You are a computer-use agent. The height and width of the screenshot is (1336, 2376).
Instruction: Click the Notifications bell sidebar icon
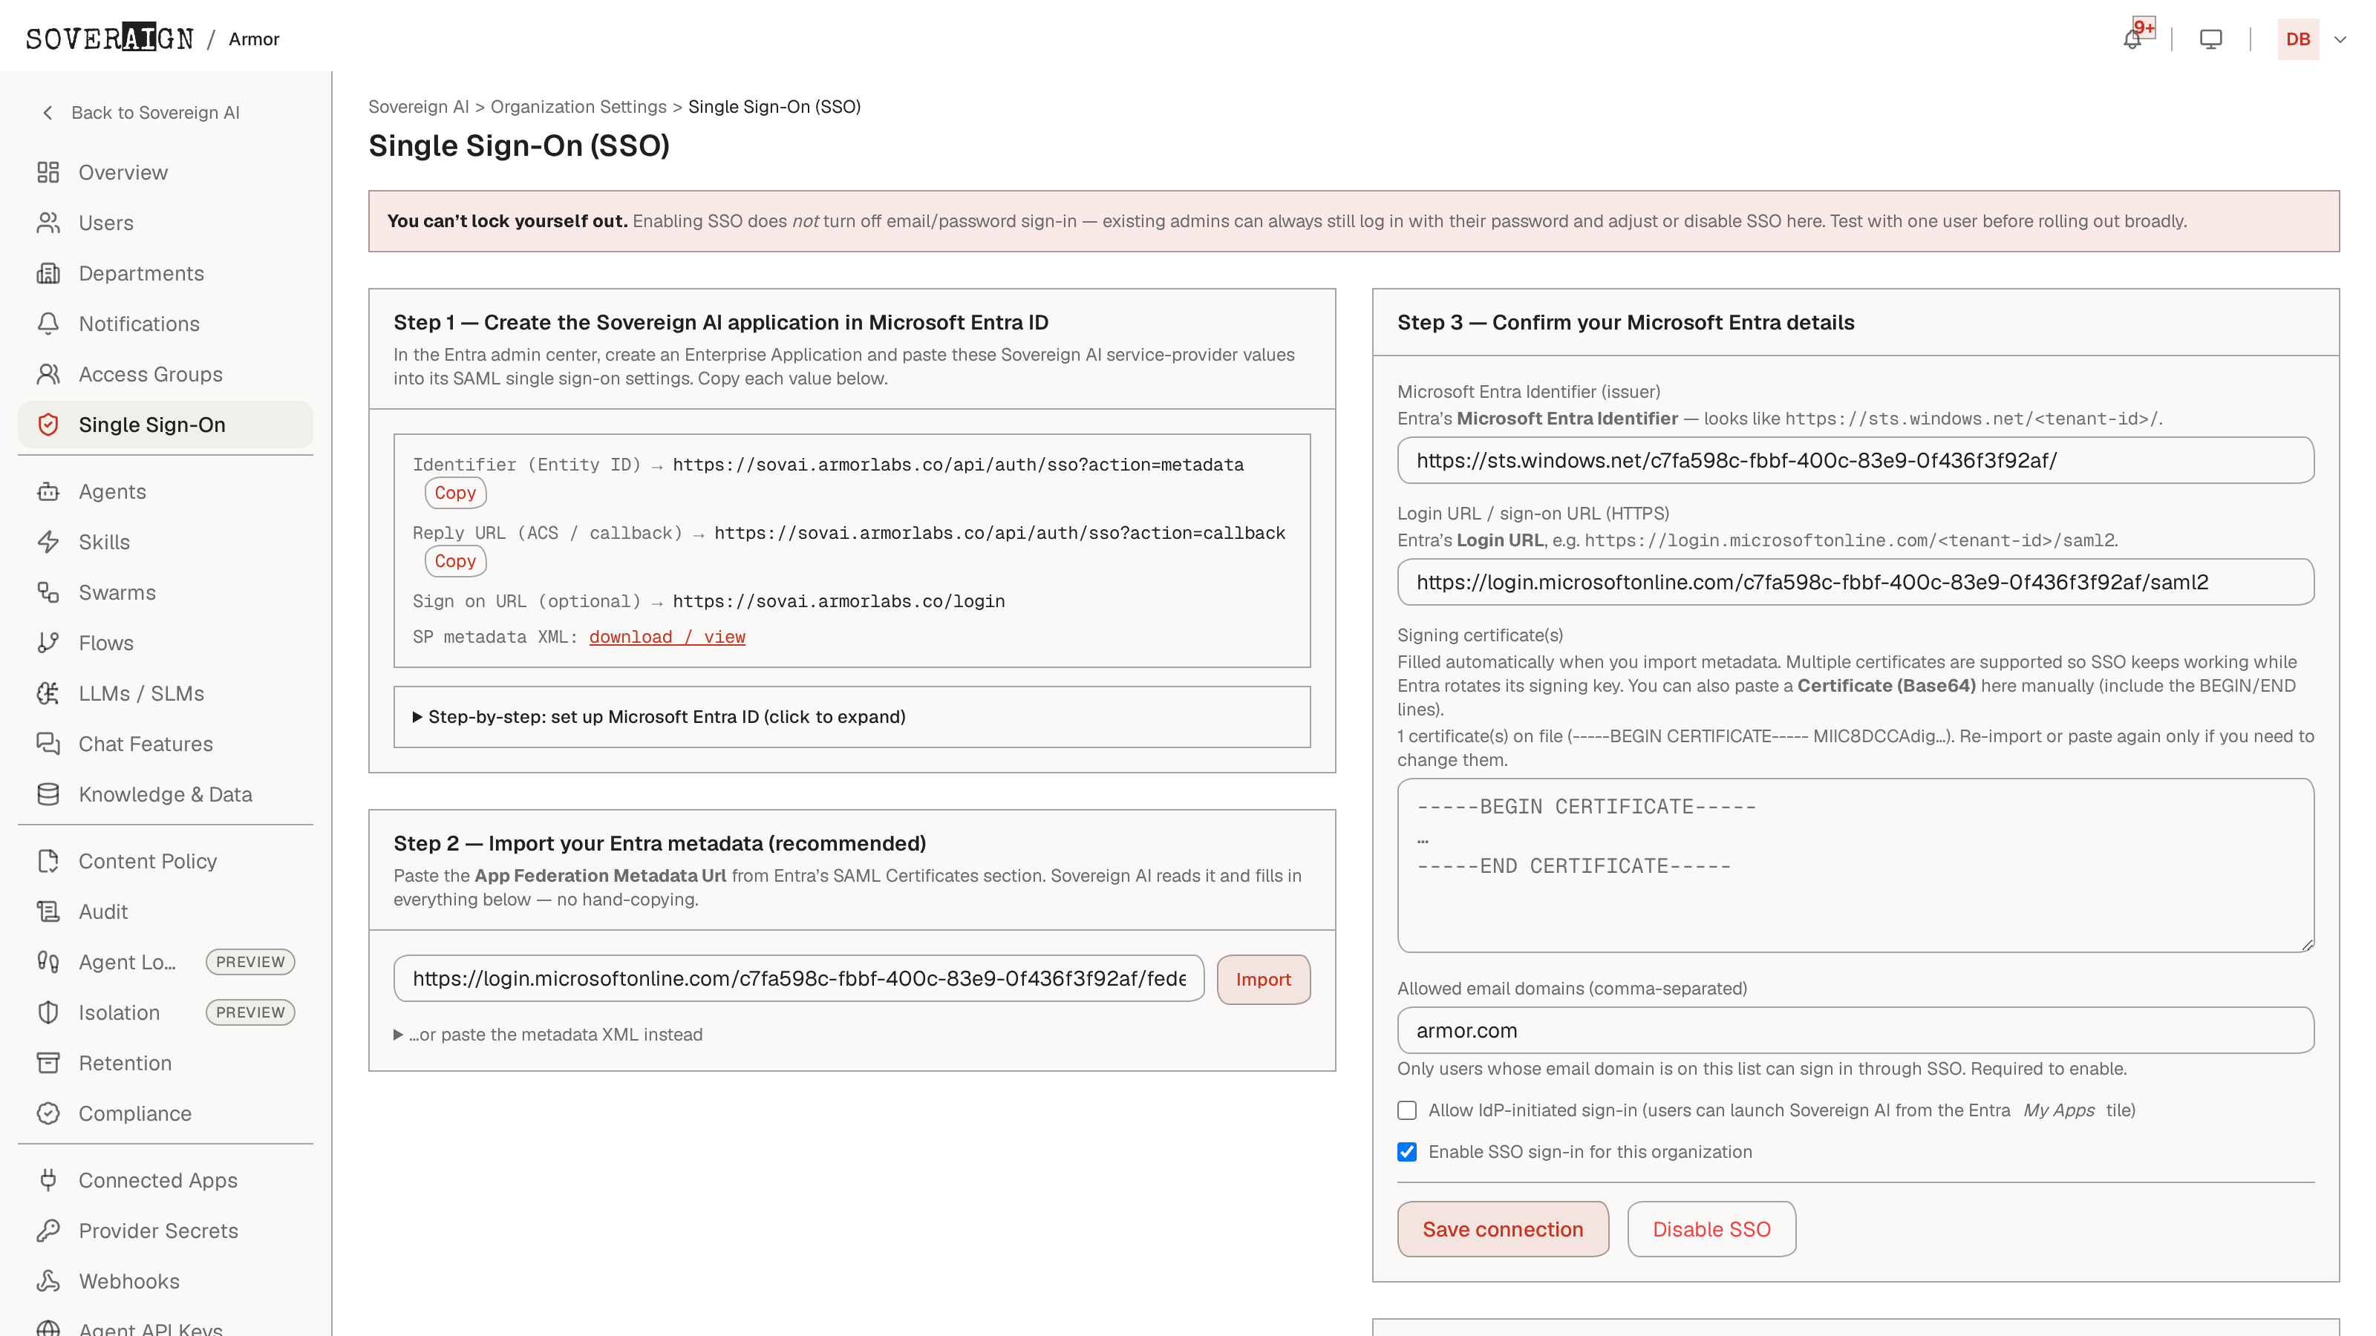pyautogui.click(x=48, y=324)
